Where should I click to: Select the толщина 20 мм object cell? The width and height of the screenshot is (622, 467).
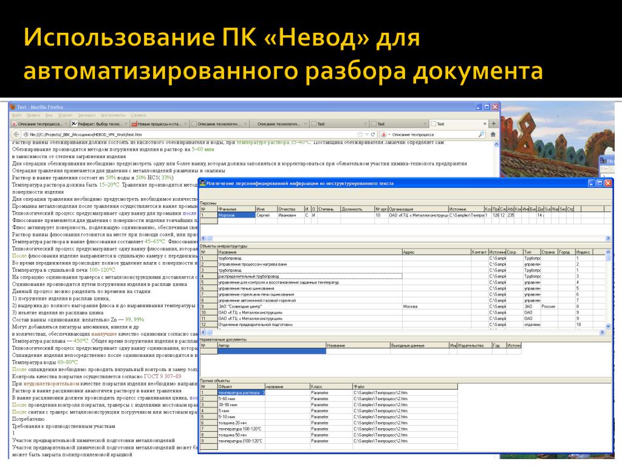click(241, 423)
